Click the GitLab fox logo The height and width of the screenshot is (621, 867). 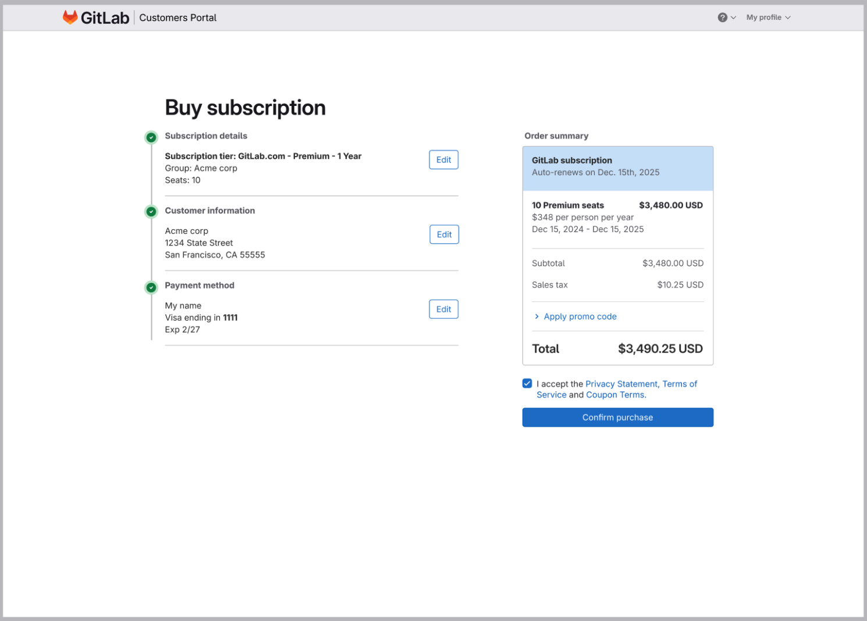pos(70,17)
